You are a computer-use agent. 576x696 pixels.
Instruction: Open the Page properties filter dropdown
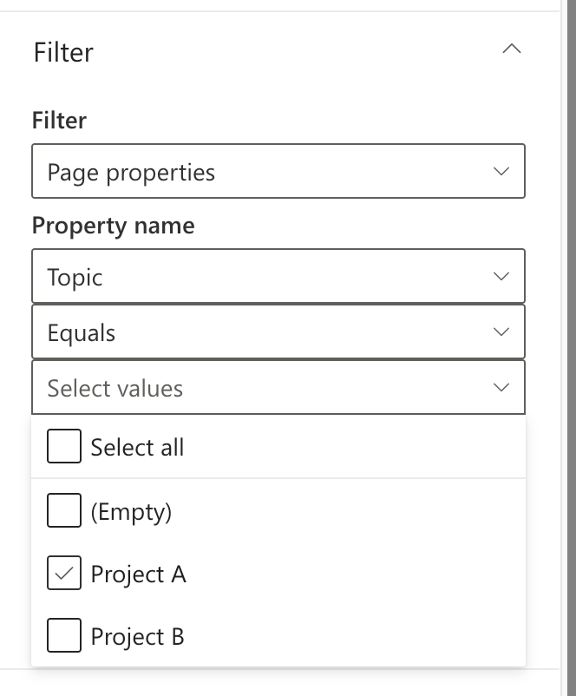tap(278, 172)
